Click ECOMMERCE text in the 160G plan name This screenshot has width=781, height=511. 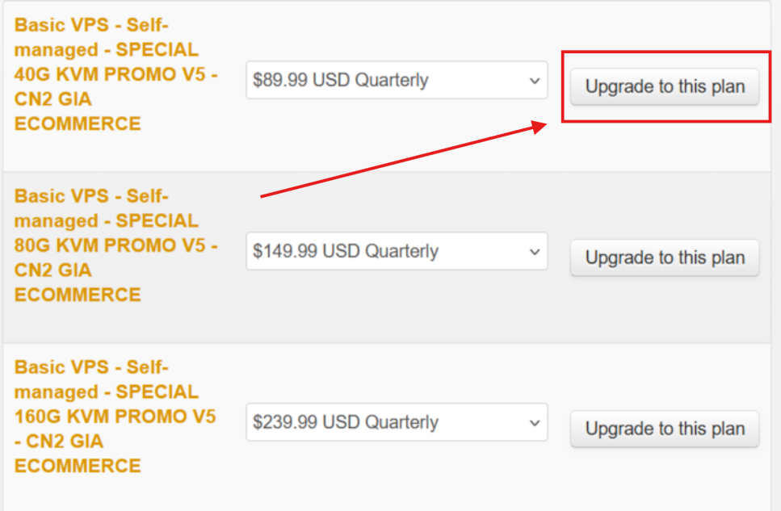pos(78,466)
